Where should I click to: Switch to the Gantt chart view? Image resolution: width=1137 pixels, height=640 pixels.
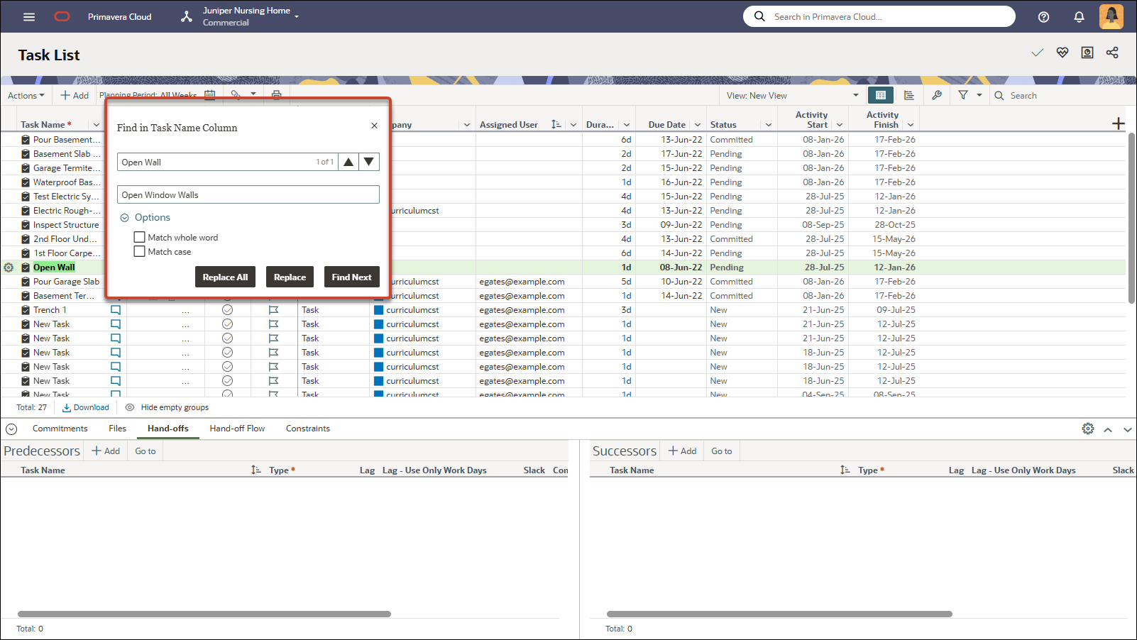click(909, 95)
